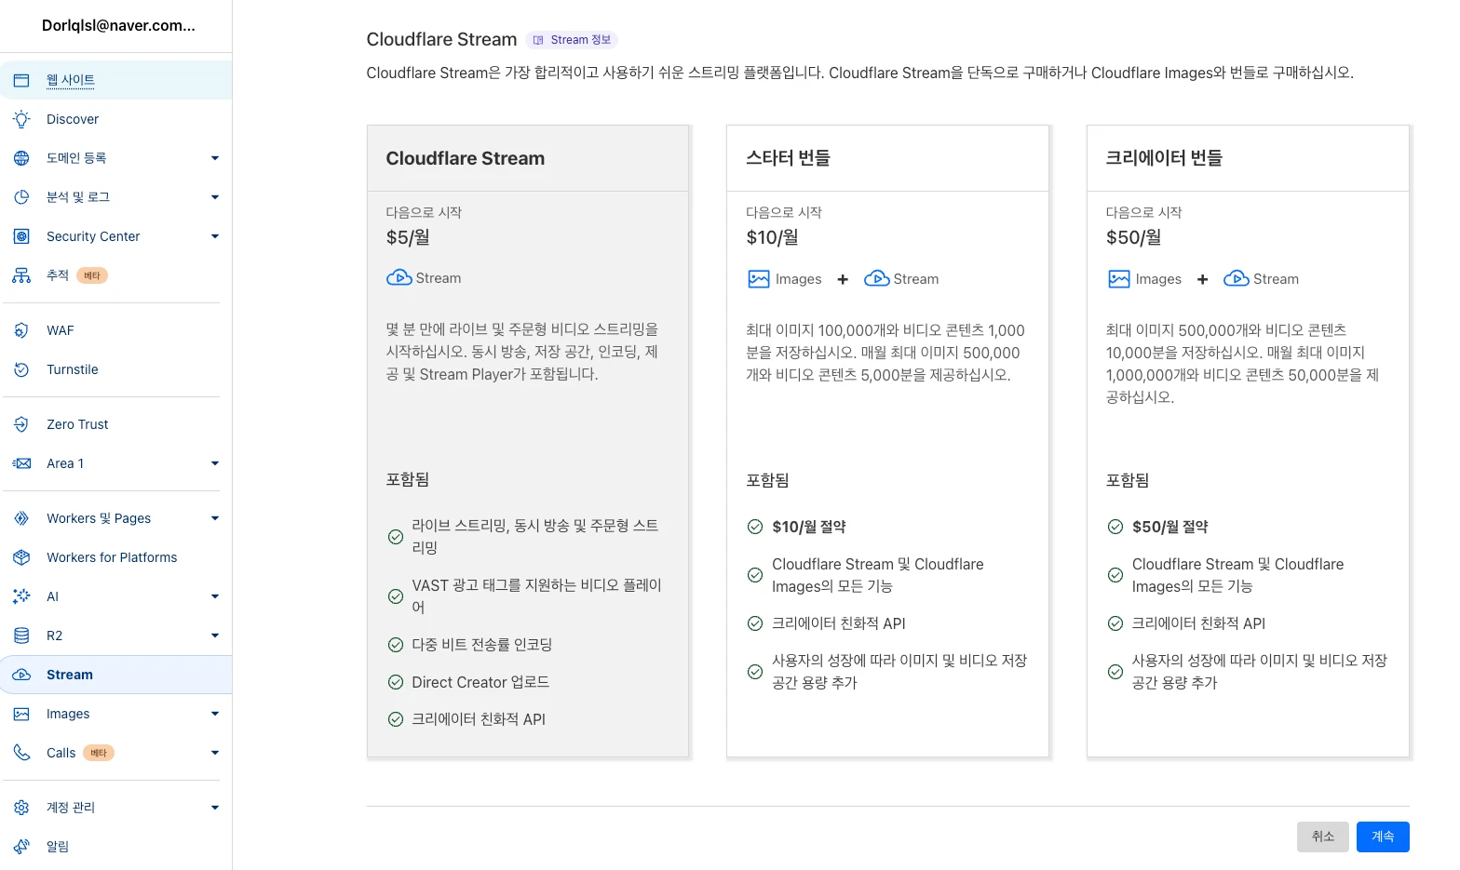Click the Stream cloud icon in sidebar
The height and width of the screenshot is (870, 1460).
[x=21, y=675]
